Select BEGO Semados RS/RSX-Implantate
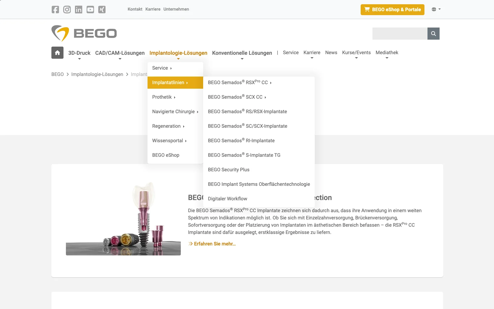Viewport: 494px width, 309px height. pyautogui.click(x=259, y=112)
